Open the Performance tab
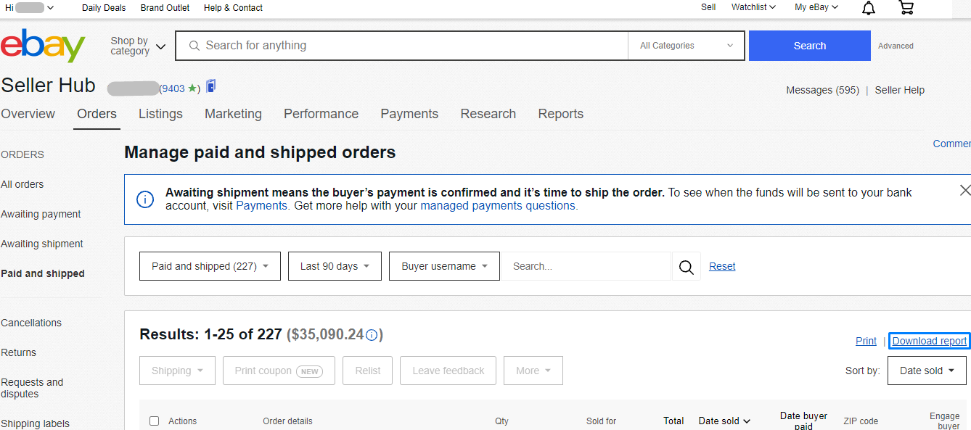This screenshot has height=430, width=971. pyautogui.click(x=321, y=114)
